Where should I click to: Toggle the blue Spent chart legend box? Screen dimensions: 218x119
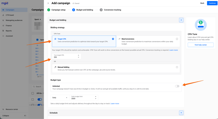point(37,40)
